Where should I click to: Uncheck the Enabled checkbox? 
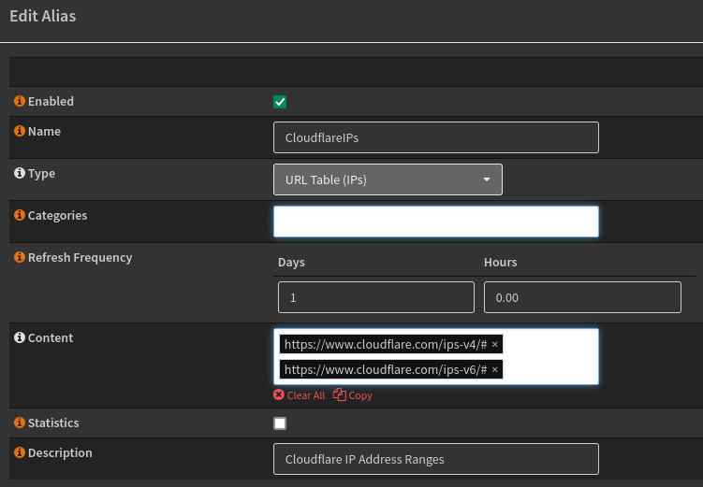click(x=280, y=102)
